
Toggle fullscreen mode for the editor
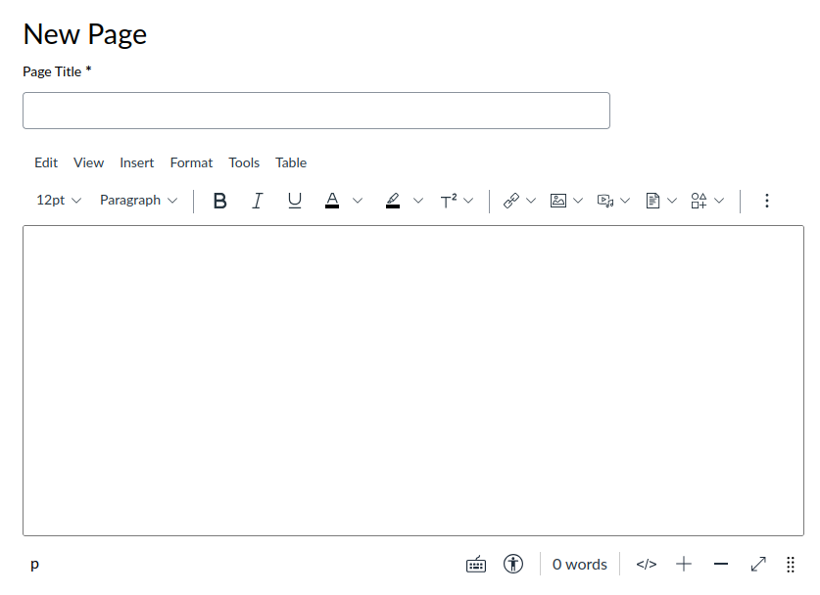[x=758, y=564]
